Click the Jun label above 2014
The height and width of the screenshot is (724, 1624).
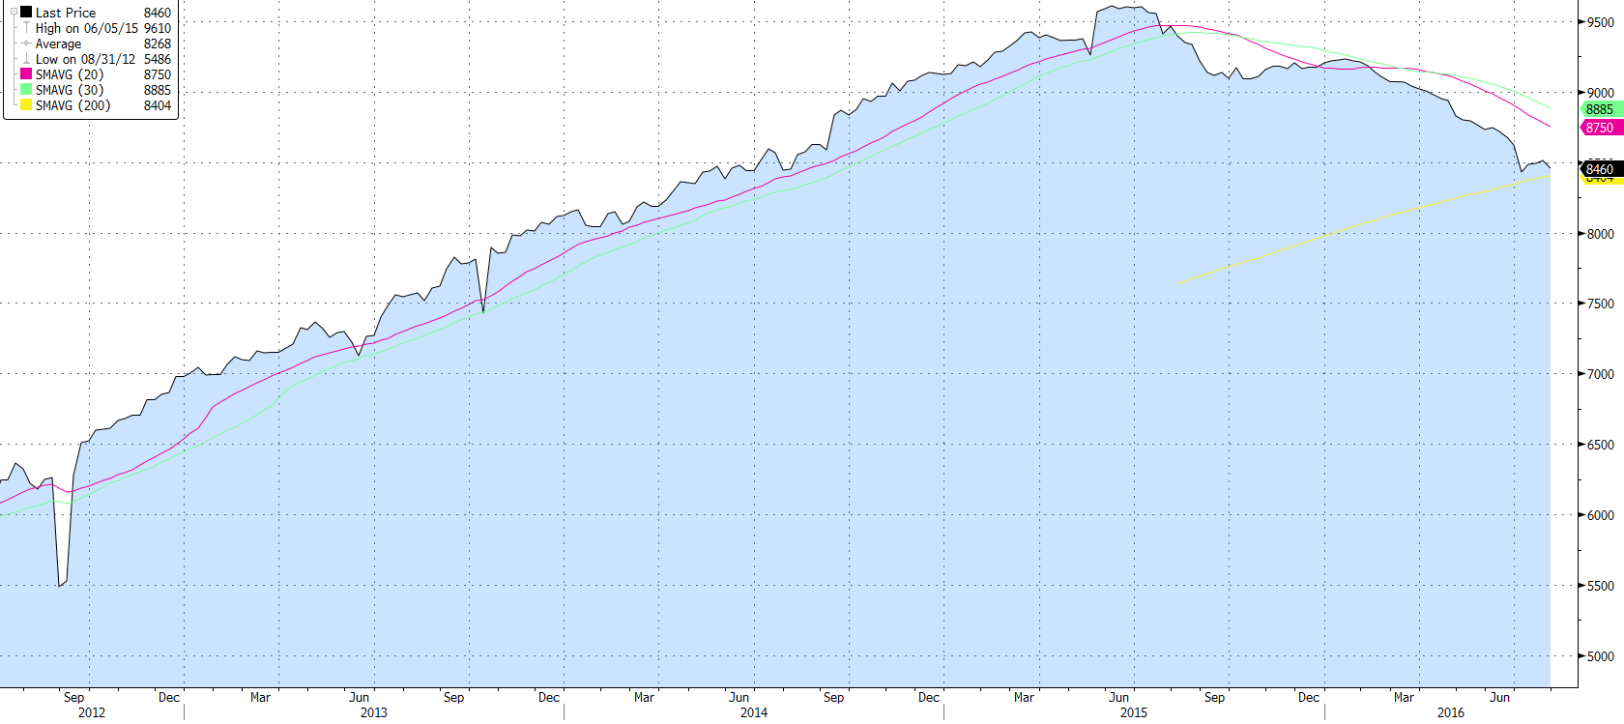click(x=739, y=697)
